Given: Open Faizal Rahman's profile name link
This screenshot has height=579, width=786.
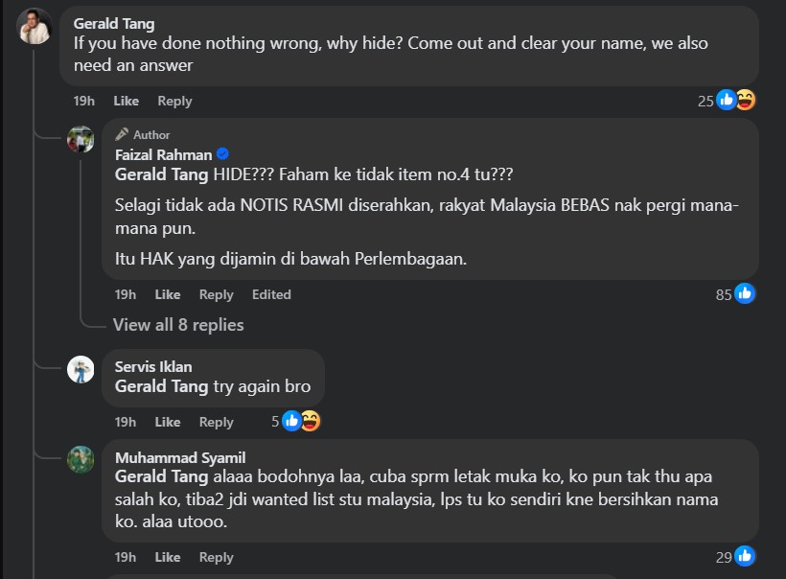Looking at the screenshot, I should click(x=163, y=154).
